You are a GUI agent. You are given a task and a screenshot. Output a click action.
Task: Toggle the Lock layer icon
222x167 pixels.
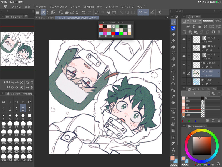point(200,26)
